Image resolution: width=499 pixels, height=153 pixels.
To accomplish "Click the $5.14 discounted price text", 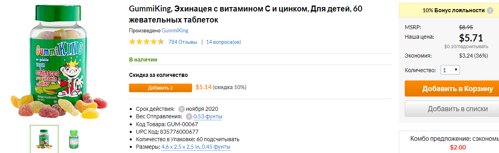I will point(204,87).
